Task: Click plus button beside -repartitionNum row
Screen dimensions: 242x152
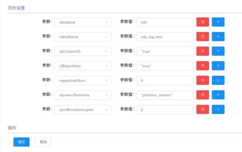Action: 218,80
